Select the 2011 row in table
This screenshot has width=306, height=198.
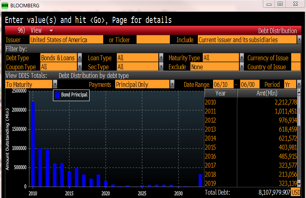[x=250, y=111]
